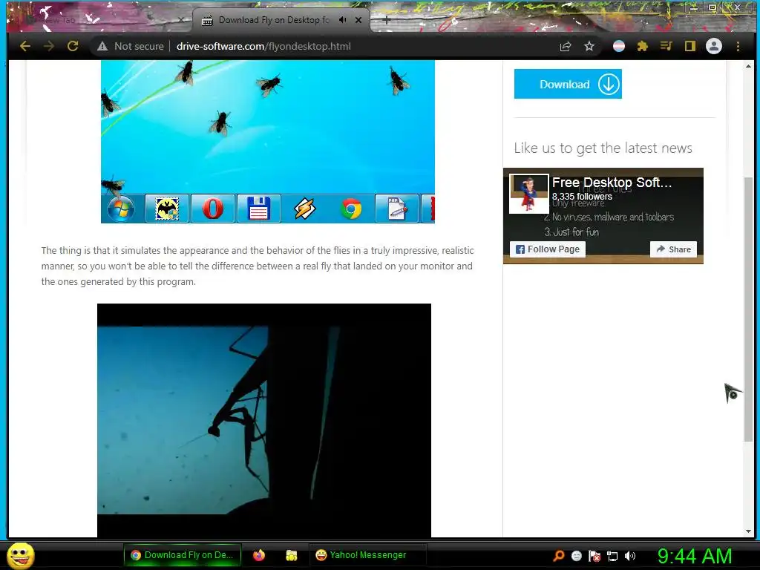Click Follow Page on Facebook widget
This screenshot has width=760, height=570.
point(547,249)
